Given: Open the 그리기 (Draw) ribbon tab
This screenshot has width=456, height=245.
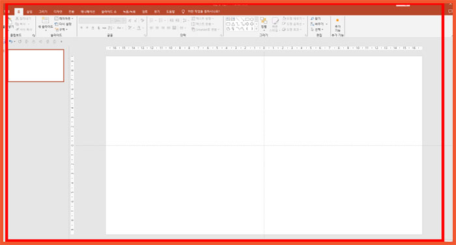Looking at the screenshot, I should [43, 12].
